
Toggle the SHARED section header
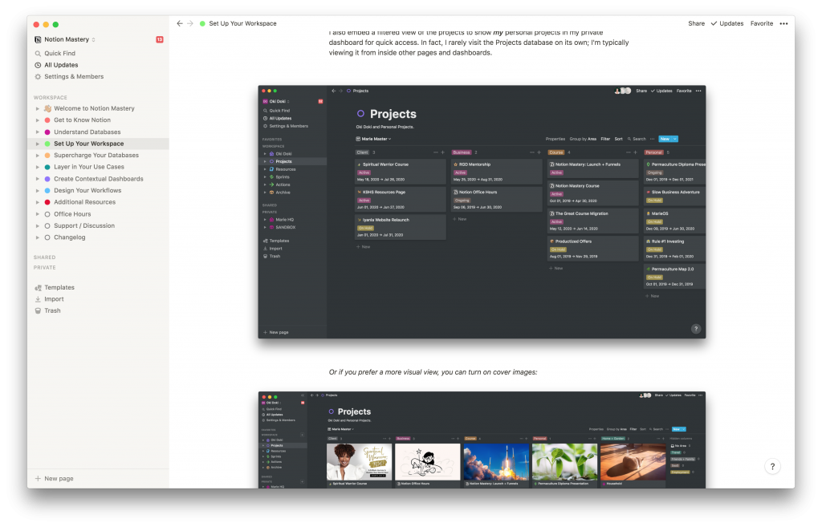click(45, 257)
